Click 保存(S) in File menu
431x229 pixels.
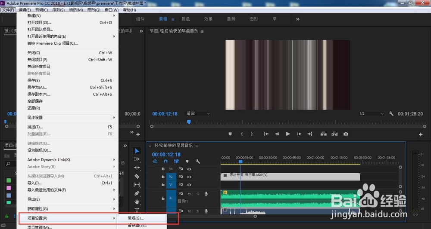[x=68, y=80]
